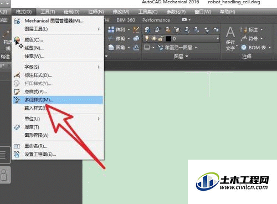
Task: Open the 绘图(D) draw menu
Action: 71,12
